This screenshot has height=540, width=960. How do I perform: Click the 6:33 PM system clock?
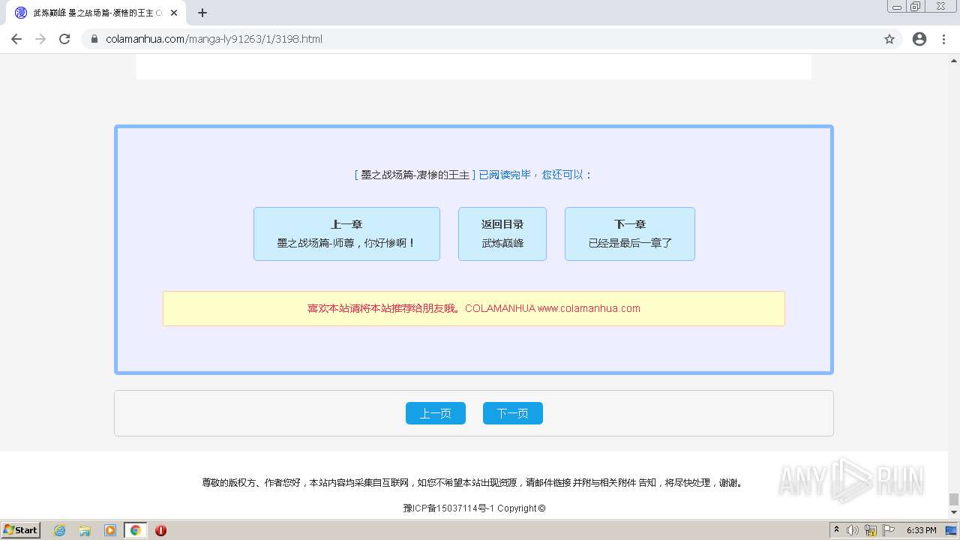pyautogui.click(x=921, y=530)
